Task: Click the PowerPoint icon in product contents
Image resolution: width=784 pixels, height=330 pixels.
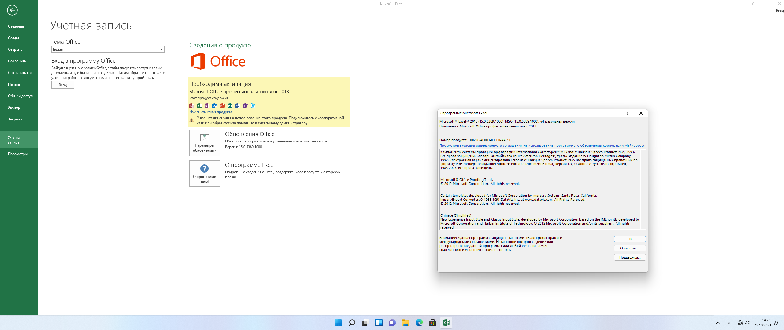Action: 222,106
